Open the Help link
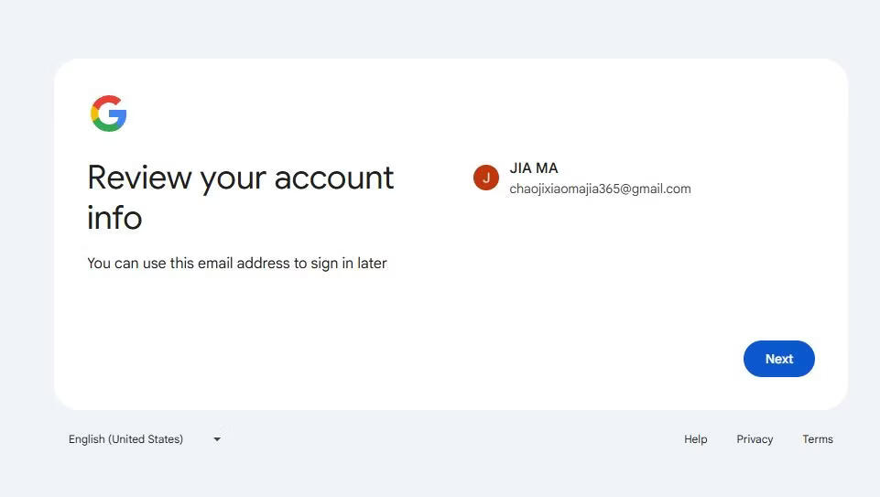The image size is (880, 497). pos(695,439)
